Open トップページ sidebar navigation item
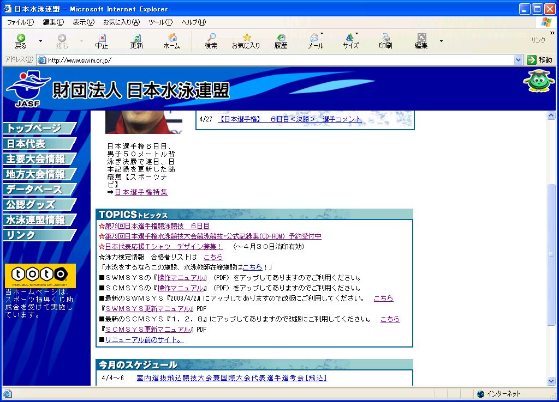This screenshot has height=402, width=559. tap(39, 128)
